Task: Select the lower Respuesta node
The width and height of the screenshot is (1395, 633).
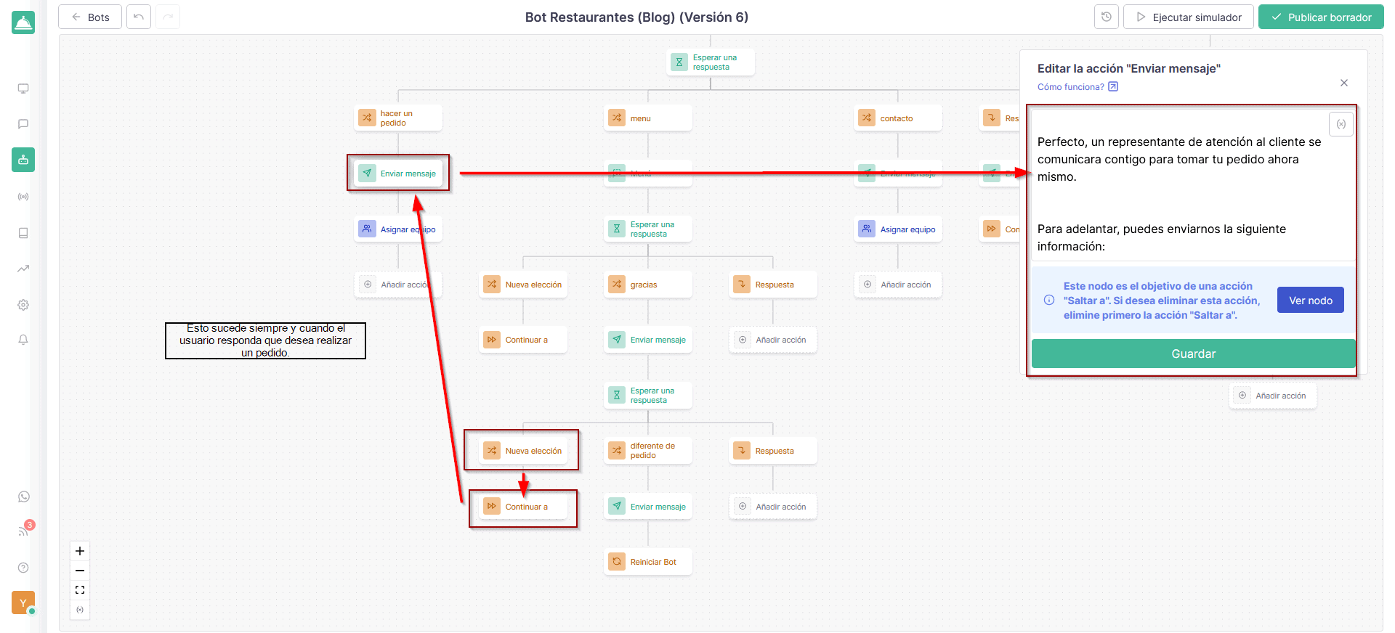Action: (x=773, y=451)
